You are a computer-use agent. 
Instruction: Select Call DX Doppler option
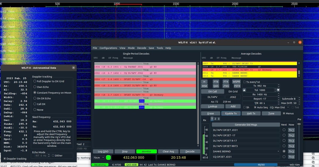pyautogui.click(x=35, y=104)
